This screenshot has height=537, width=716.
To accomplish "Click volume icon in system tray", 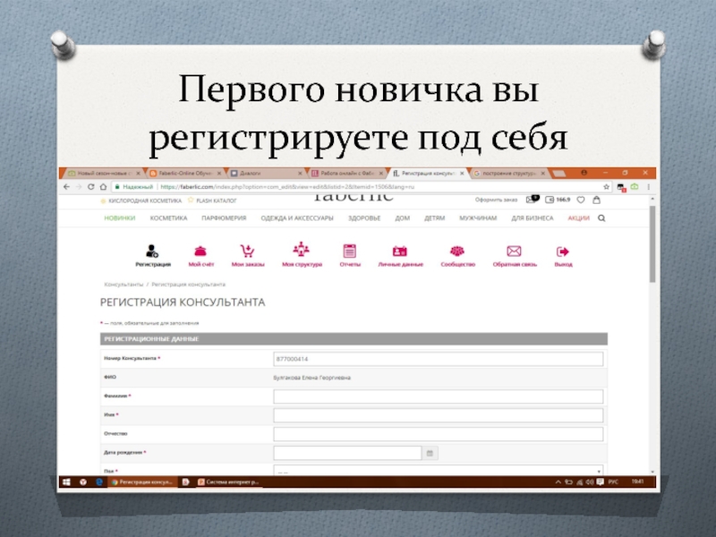I will click(x=590, y=482).
